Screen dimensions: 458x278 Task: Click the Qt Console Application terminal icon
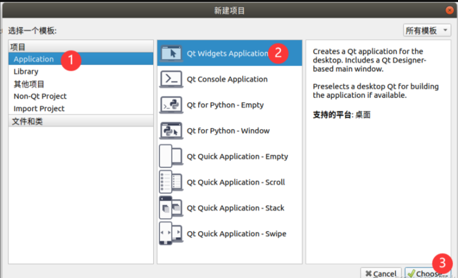point(171,79)
